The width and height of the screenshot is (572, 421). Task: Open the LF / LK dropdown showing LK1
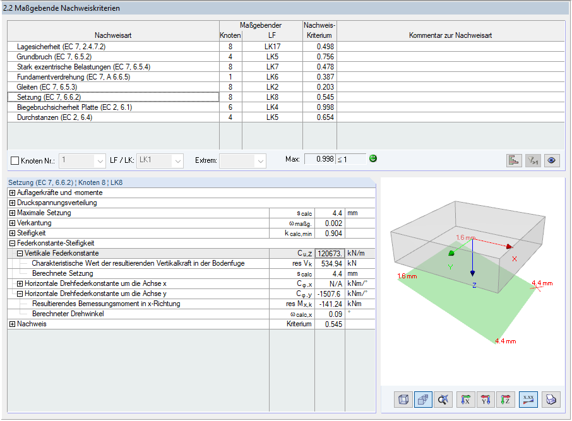160,160
